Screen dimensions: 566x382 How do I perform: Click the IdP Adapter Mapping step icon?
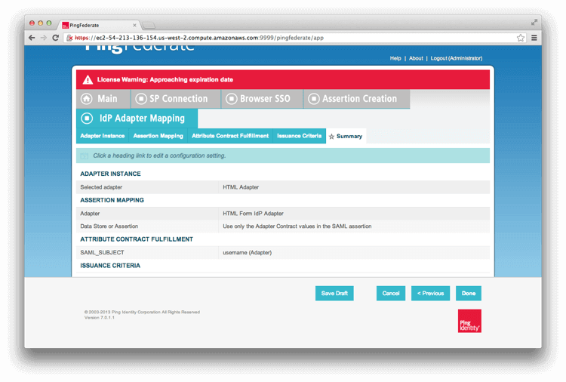(87, 119)
